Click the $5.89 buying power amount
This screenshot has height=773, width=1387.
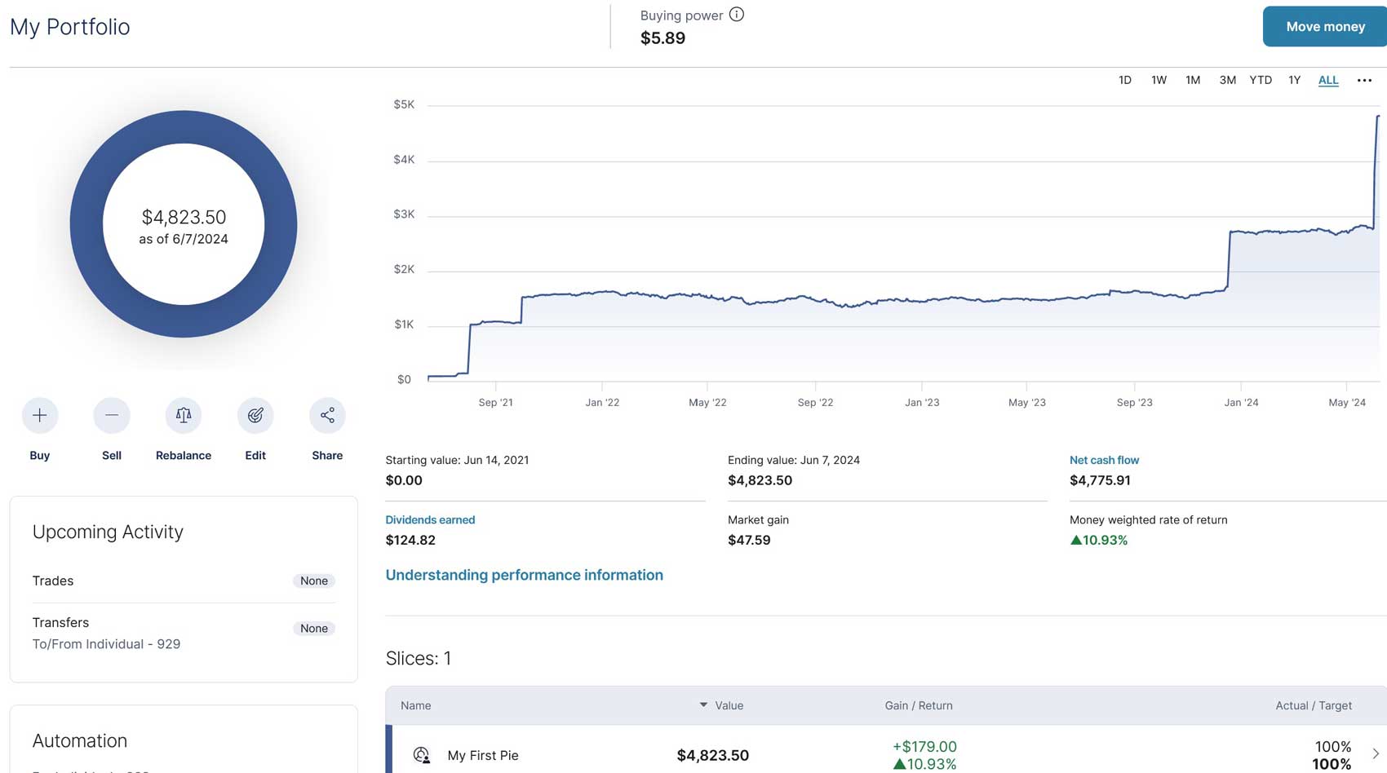tap(662, 38)
